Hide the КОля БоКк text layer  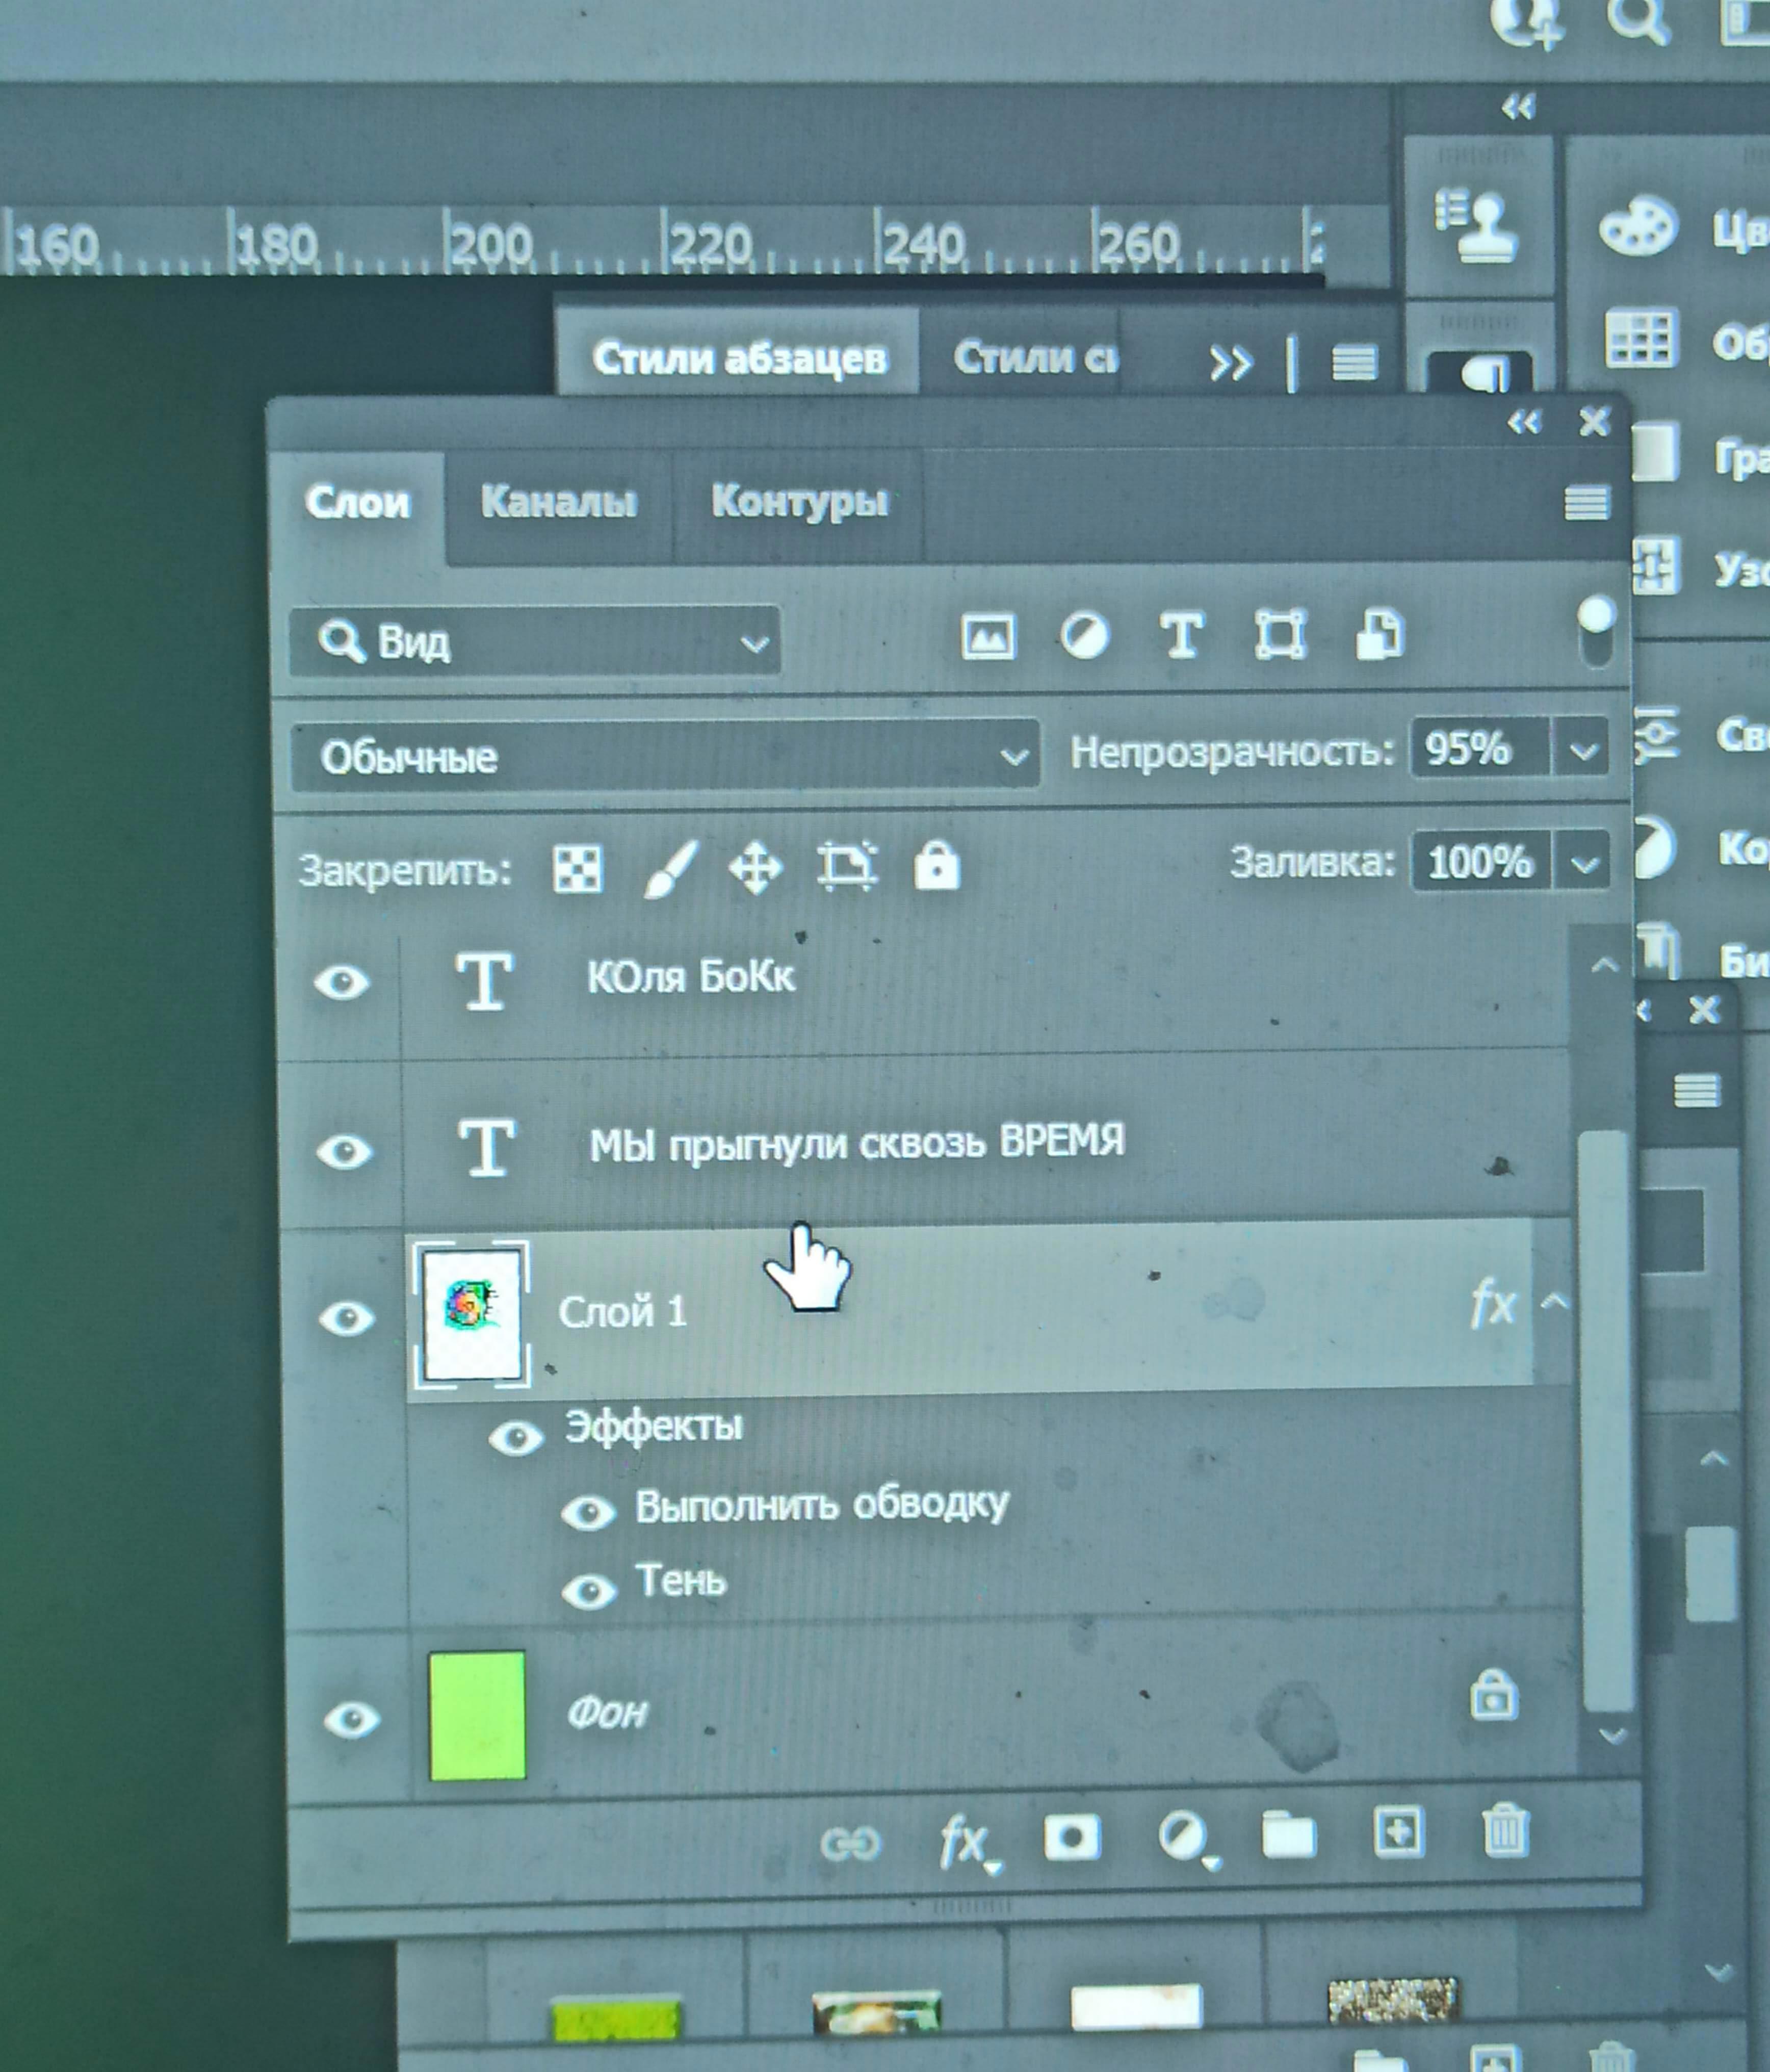tap(342, 983)
